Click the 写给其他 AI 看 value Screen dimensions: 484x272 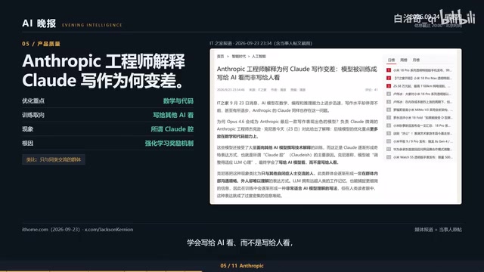[173, 115]
